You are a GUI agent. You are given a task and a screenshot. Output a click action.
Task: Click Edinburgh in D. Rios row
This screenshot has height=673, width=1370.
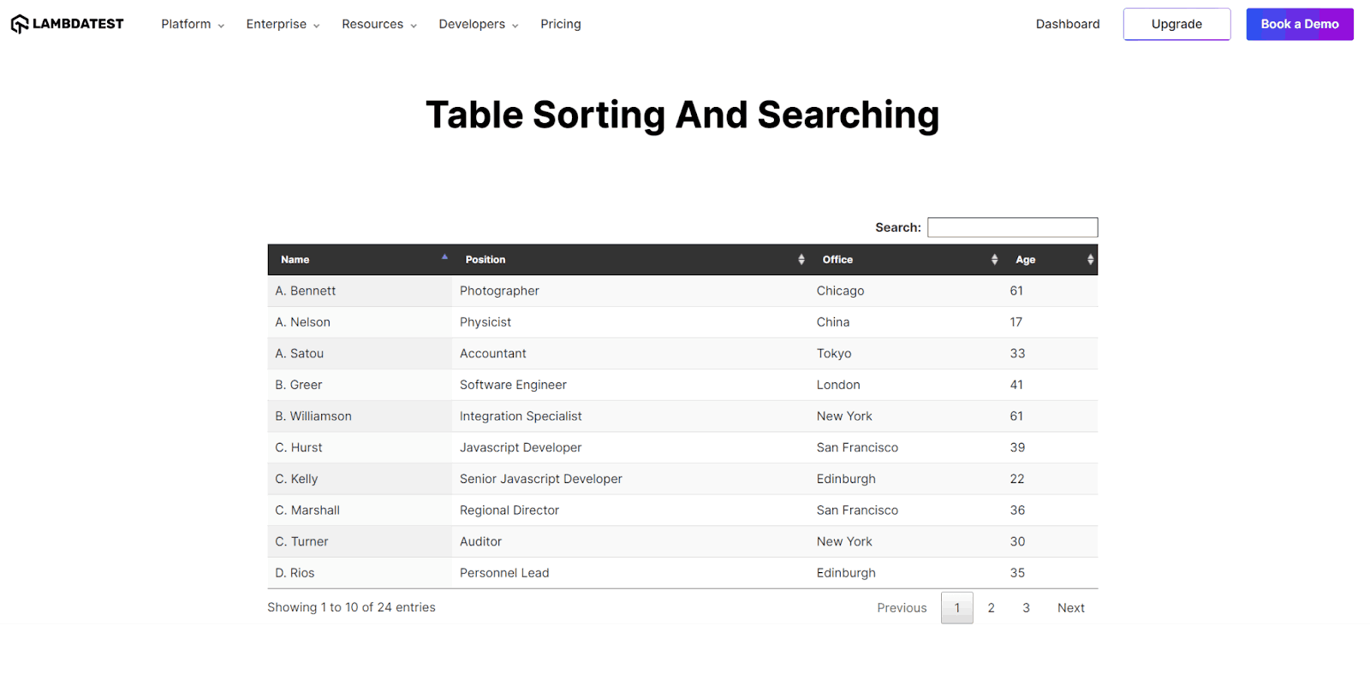point(906,573)
